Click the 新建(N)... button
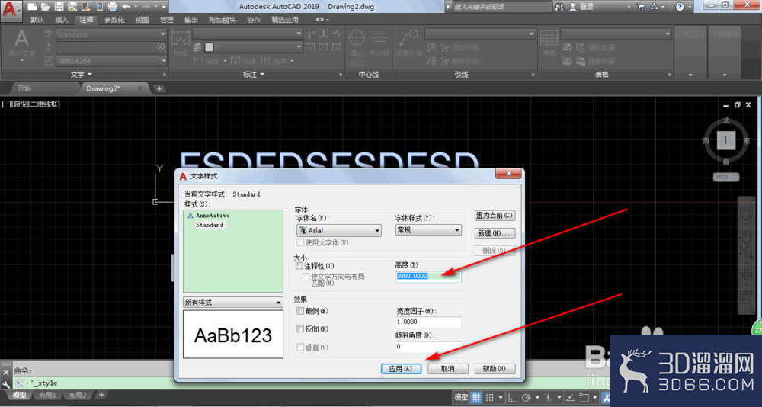The image size is (762, 407). pyautogui.click(x=495, y=233)
